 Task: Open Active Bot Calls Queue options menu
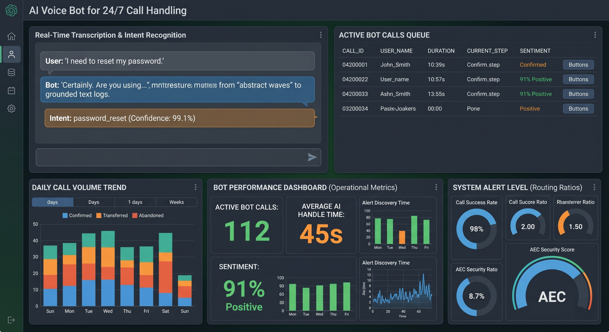595,35
